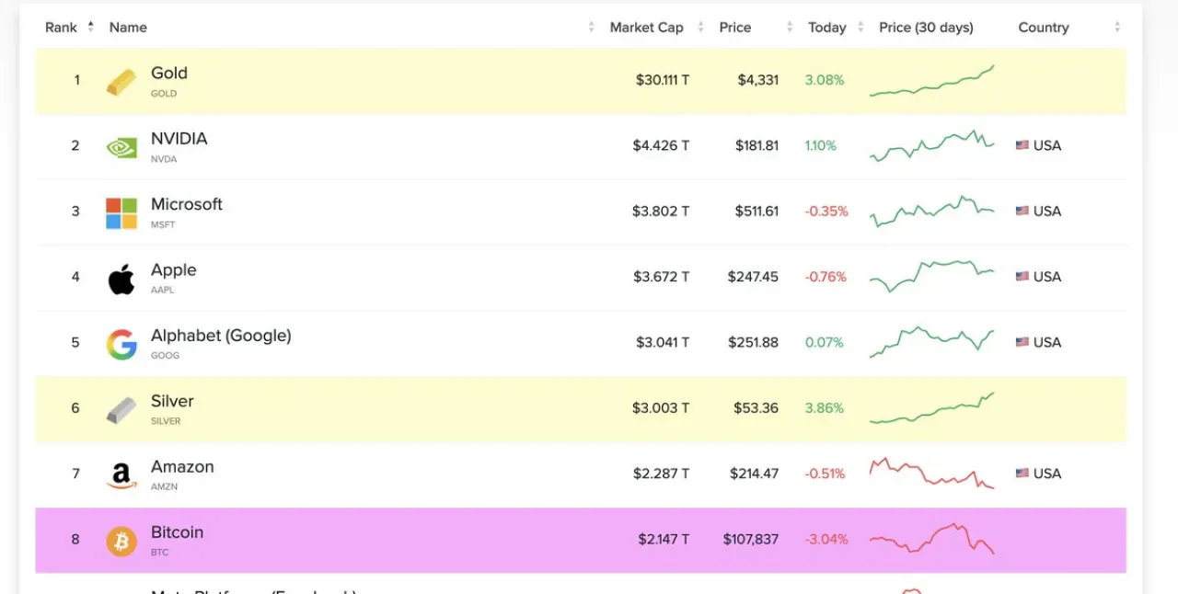The height and width of the screenshot is (594, 1178).
Task: Open the Bitcoin asset link
Action: (x=177, y=532)
